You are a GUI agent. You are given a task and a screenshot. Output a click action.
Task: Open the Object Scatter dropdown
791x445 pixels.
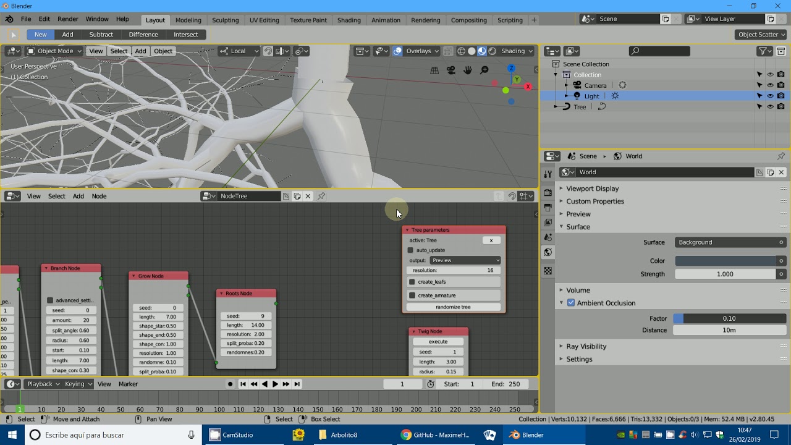click(x=761, y=35)
